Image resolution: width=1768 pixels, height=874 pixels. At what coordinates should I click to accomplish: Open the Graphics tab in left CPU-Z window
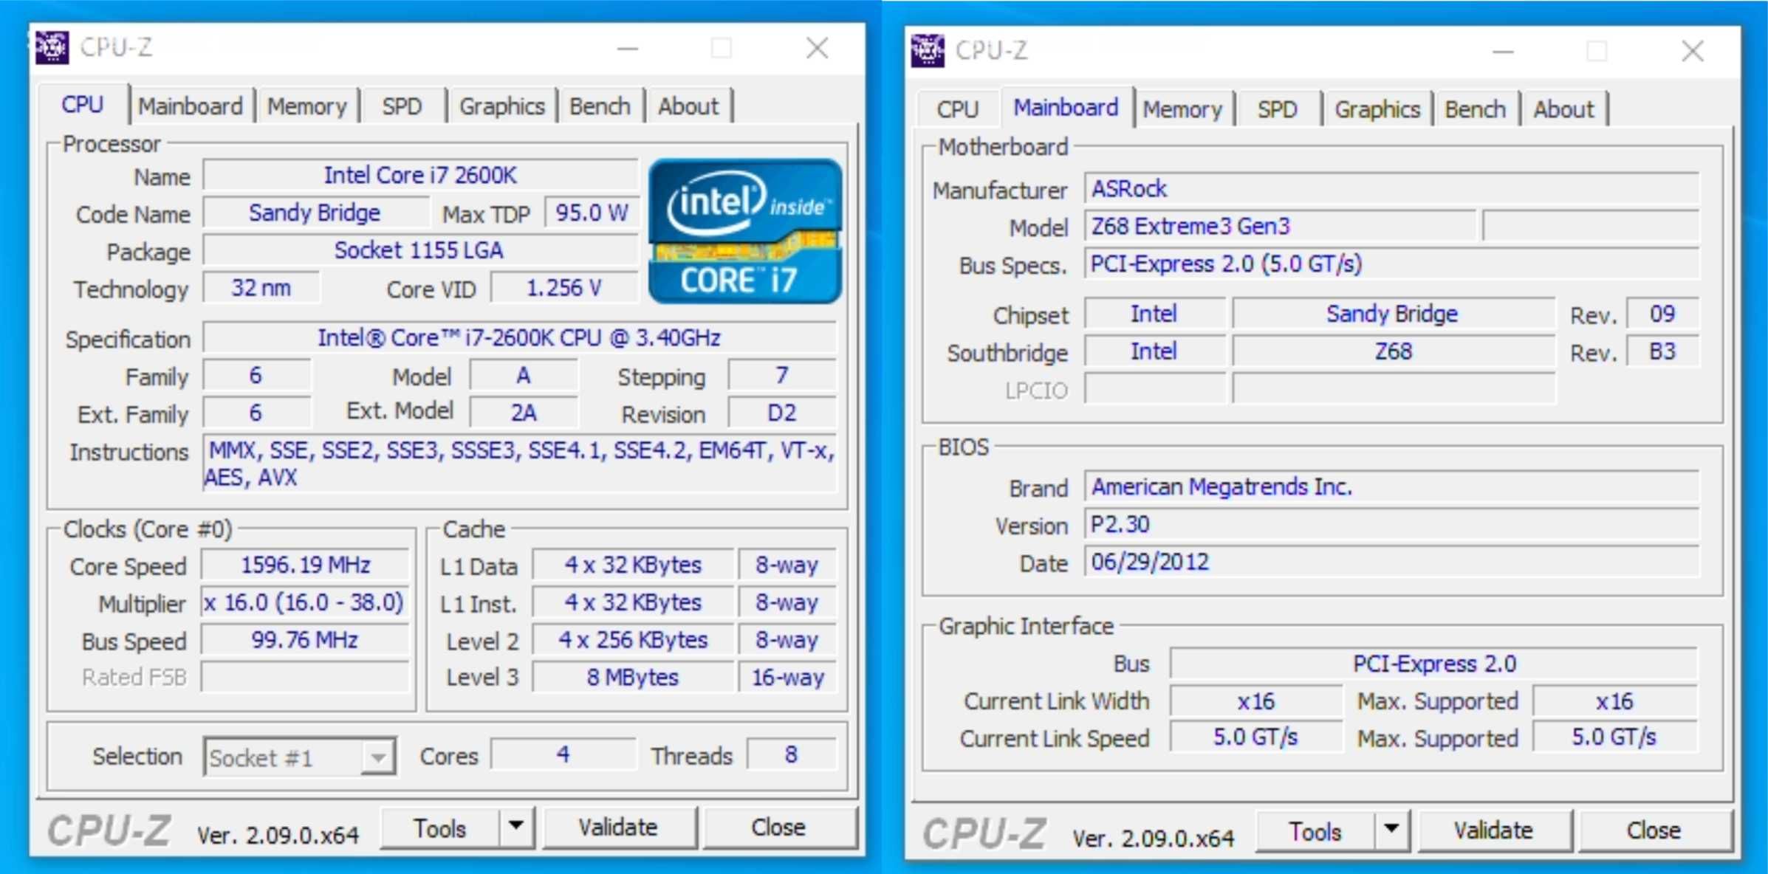502,106
